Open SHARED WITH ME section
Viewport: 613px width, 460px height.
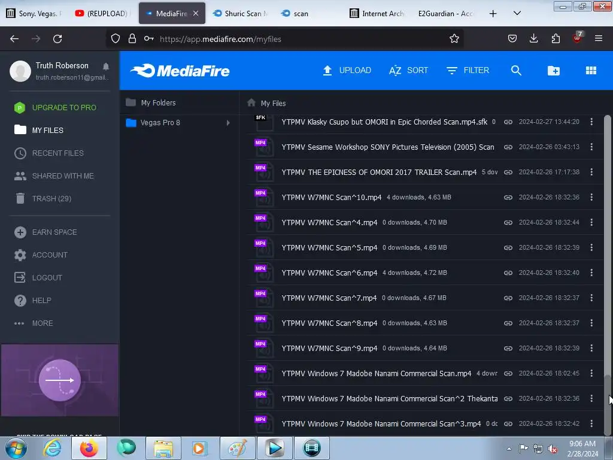coord(54,176)
